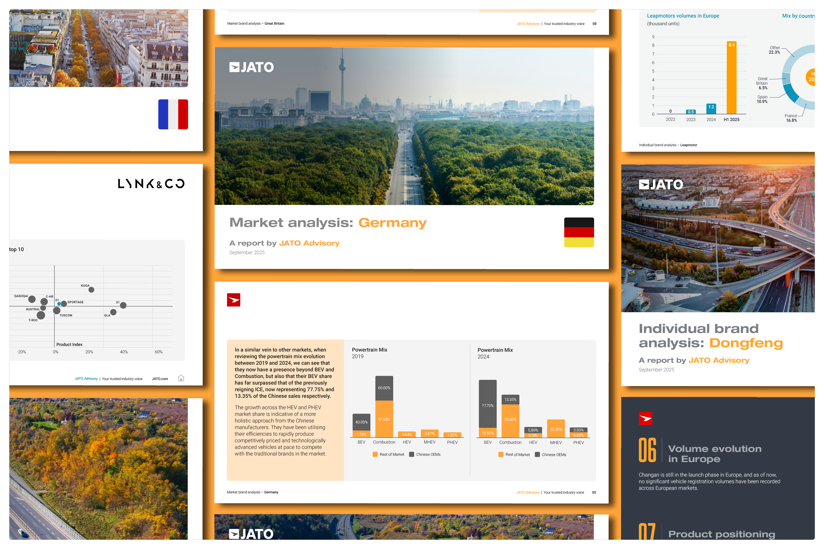This screenshot has width=824, height=549.
Task: Select the Product positioning section heading
Action: click(x=721, y=534)
